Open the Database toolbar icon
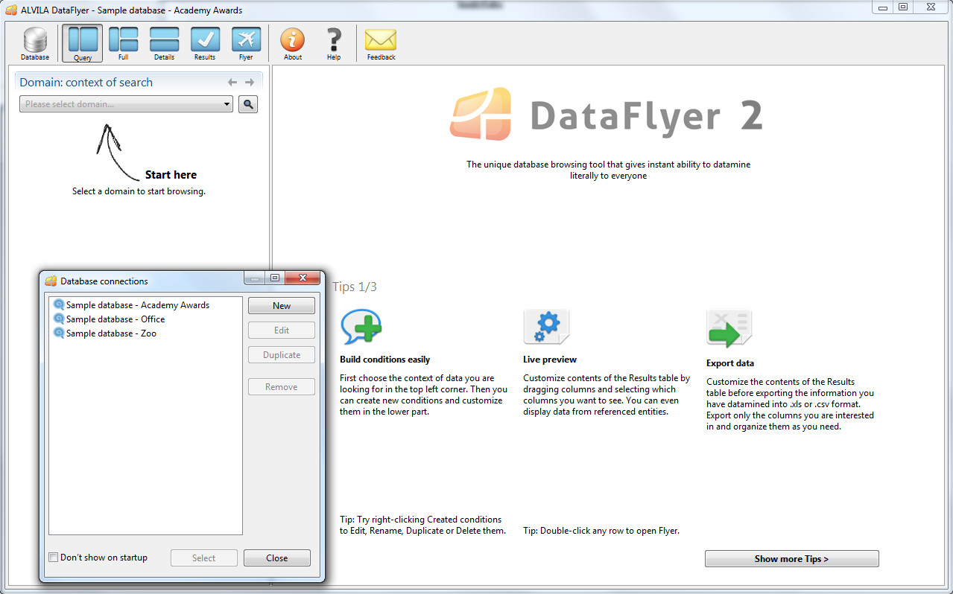Viewport: 953px width, 594px height. (35, 44)
